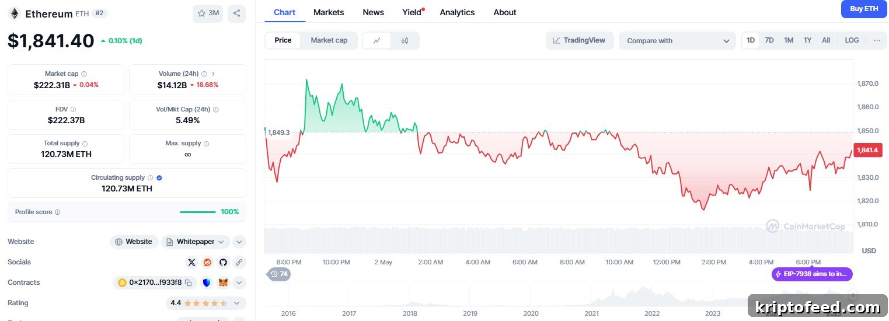The height and width of the screenshot is (321, 889).
Task: Open more chart options ellipsis
Action: click(x=877, y=40)
